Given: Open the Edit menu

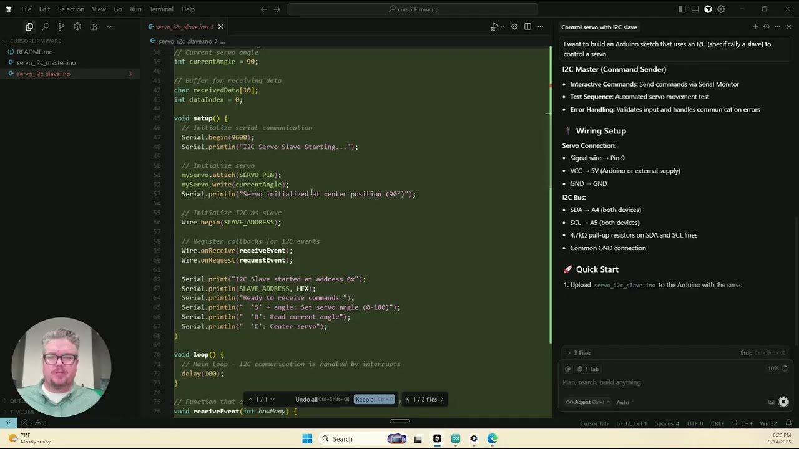Looking at the screenshot, I should click(44, 9).
